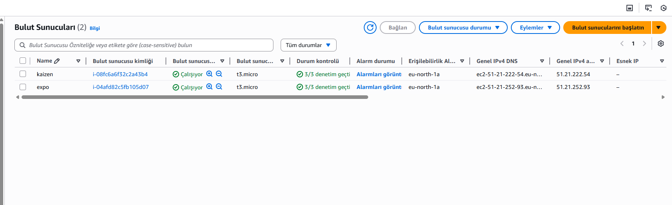Select the kaizen instance checkbox

click(23, 74)
